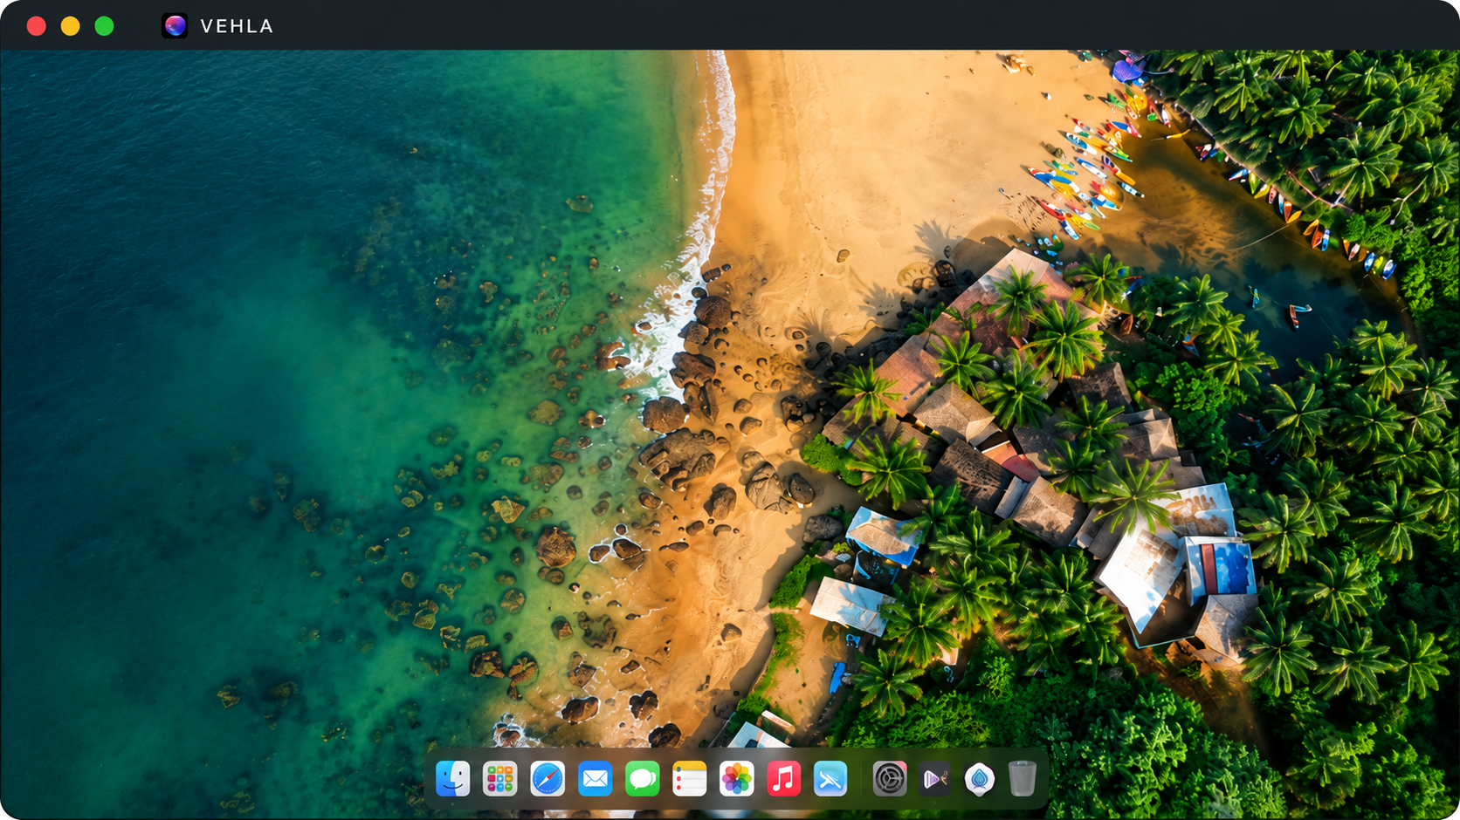Open Launchpad from the dock

500,778
